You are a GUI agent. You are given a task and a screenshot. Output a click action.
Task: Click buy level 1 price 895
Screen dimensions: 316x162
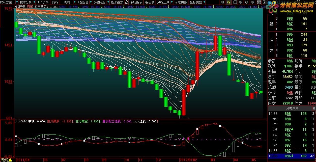point(290,35)
